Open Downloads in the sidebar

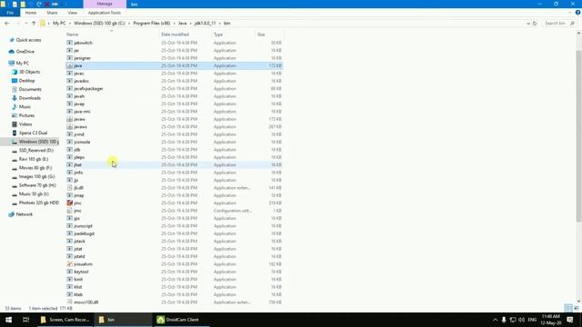click(x=30, y=98)
